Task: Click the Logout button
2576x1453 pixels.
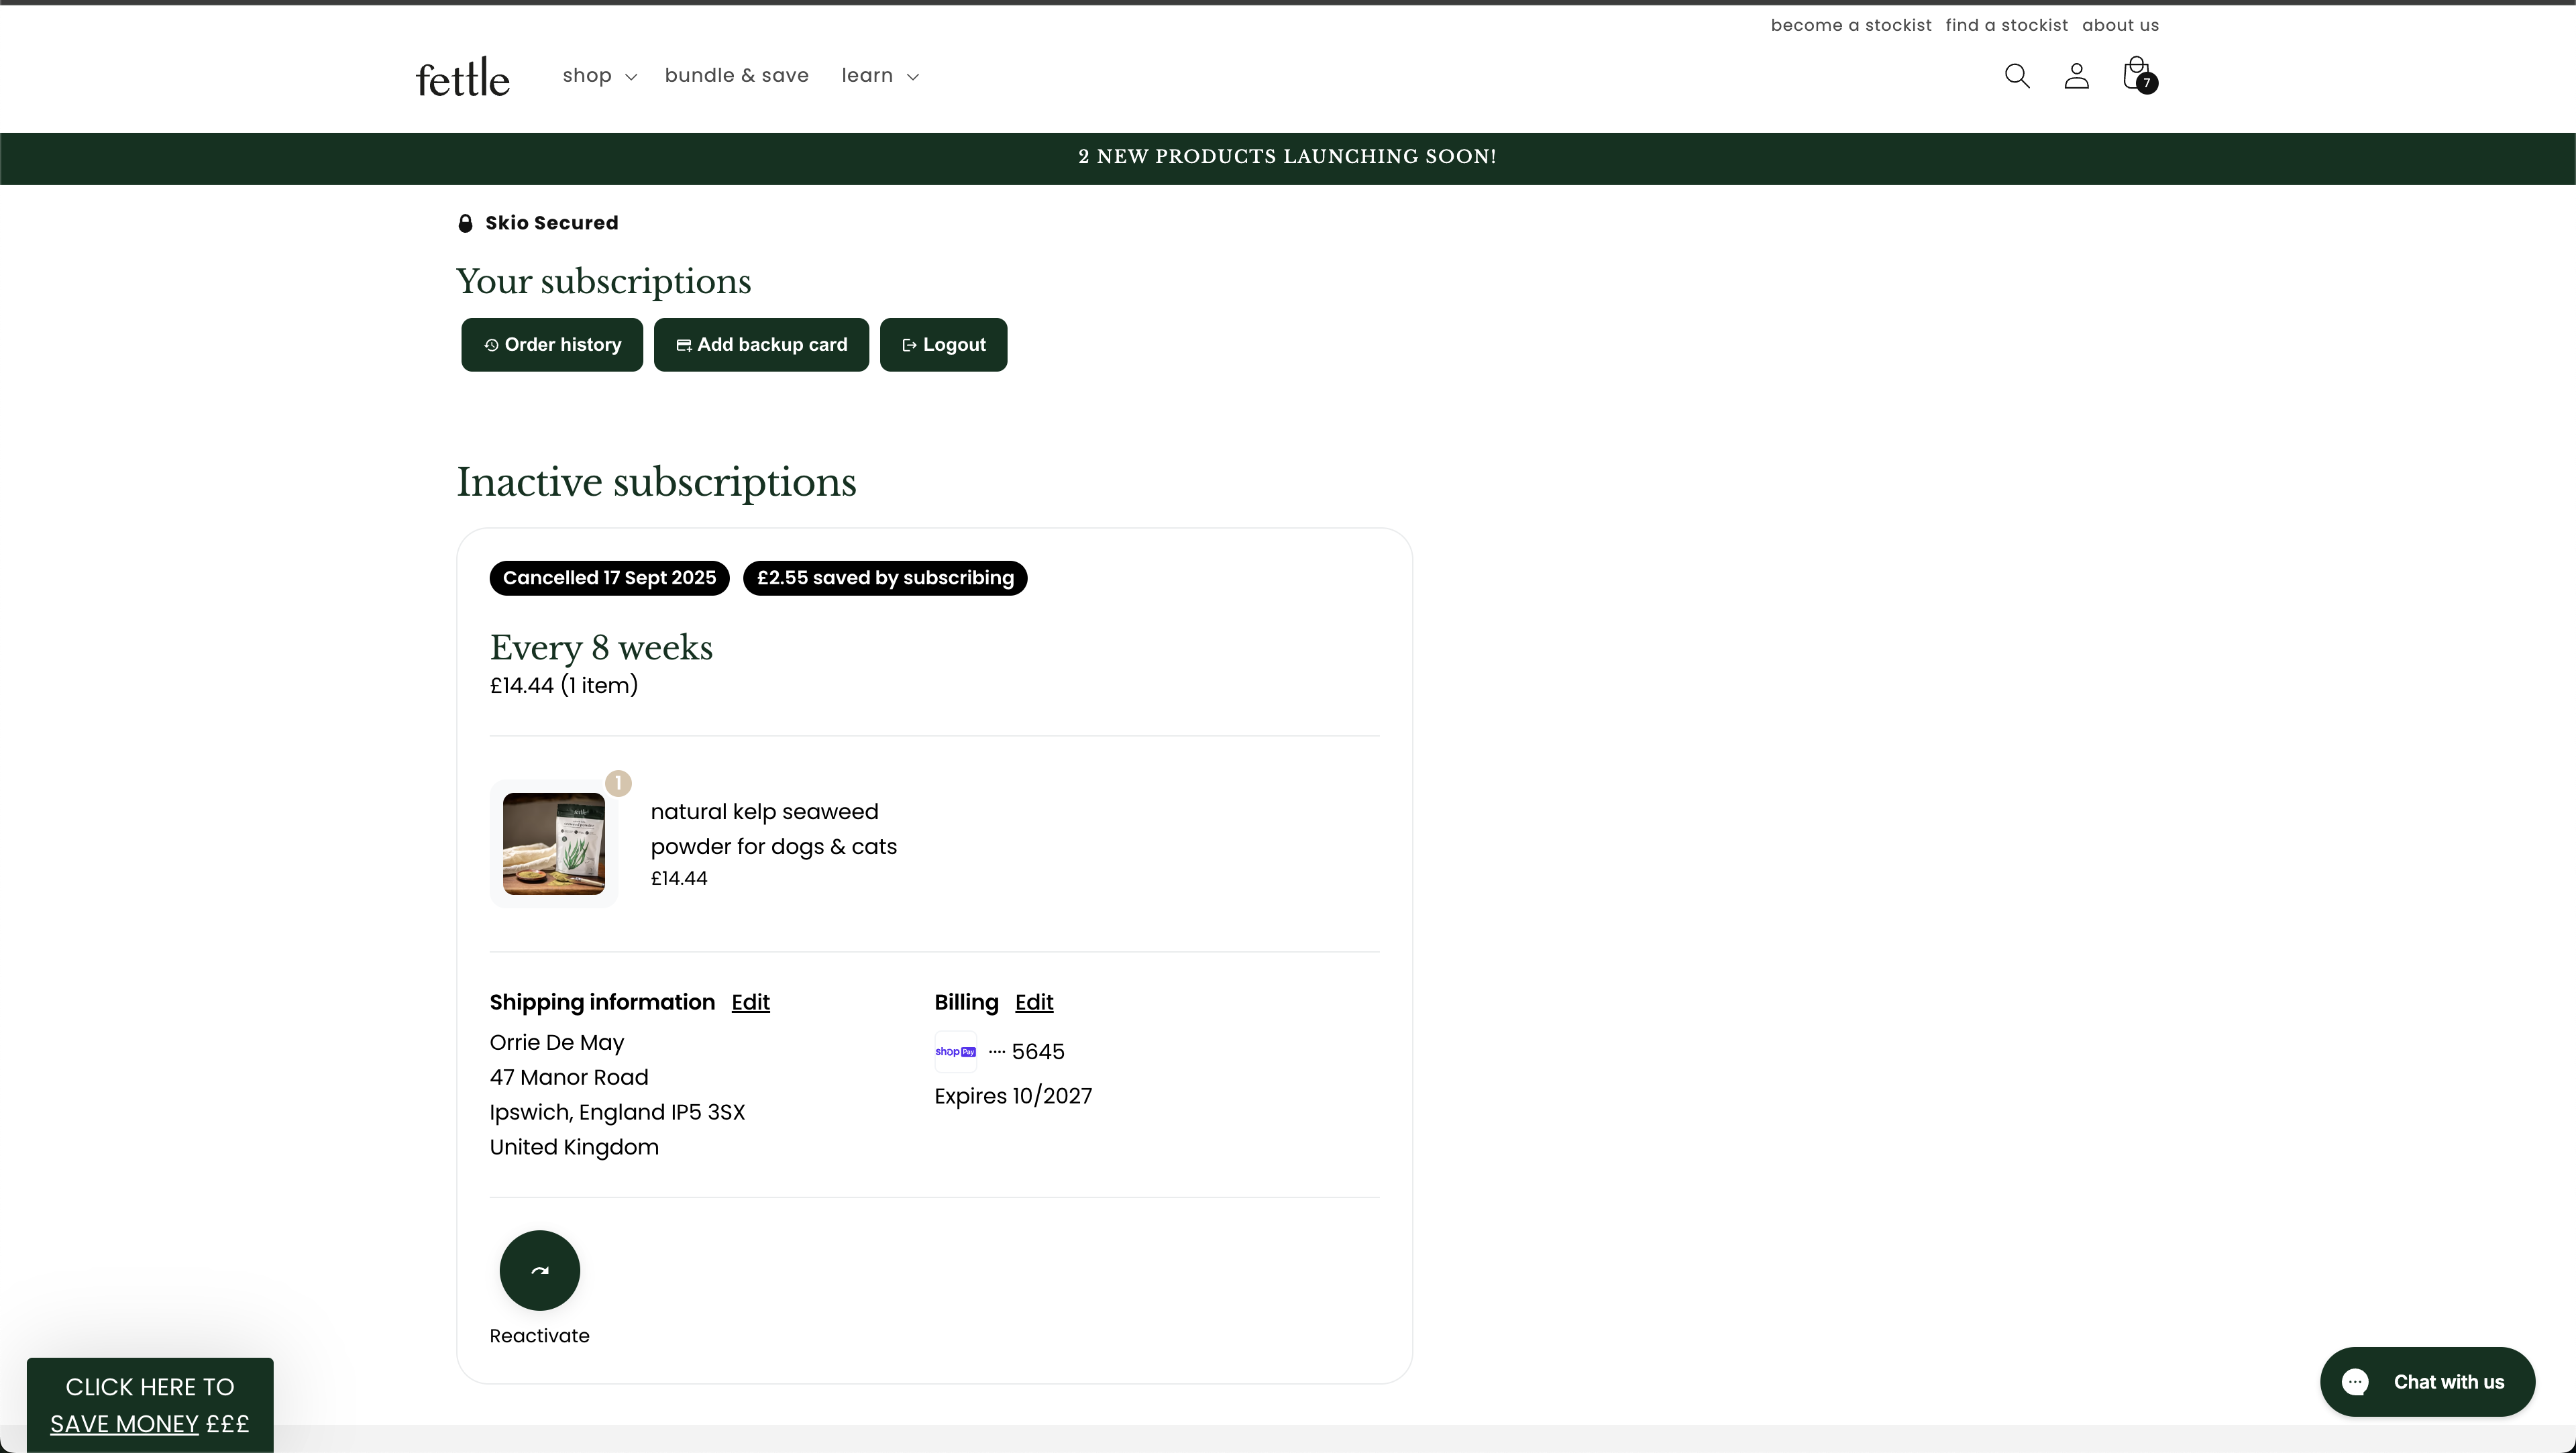Action: click(943, 345)
